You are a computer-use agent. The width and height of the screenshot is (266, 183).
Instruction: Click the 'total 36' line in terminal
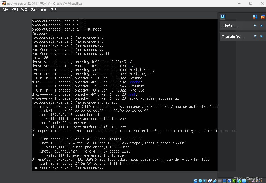[40, 58]
